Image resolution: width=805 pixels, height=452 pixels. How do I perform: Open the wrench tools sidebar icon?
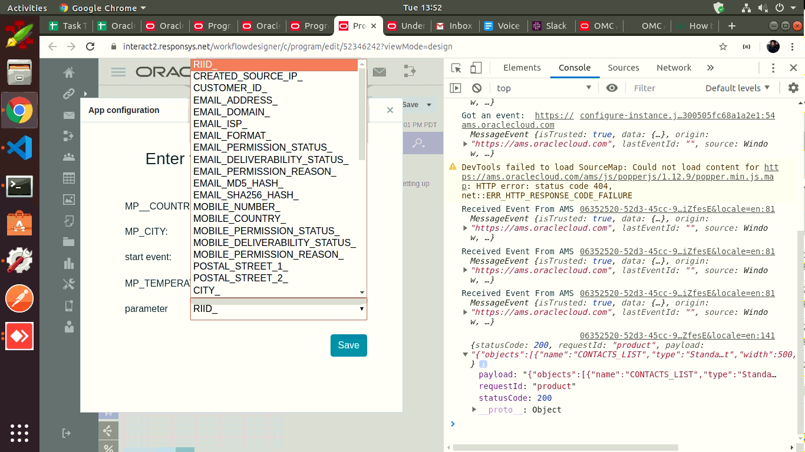pos(69,284)
